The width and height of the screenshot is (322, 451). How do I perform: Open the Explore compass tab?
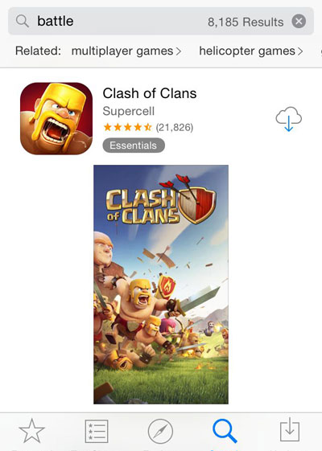[160, 431]
